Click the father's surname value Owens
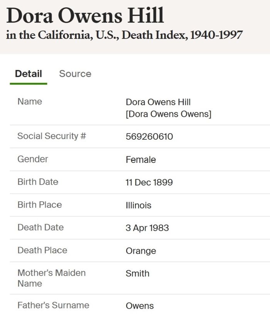This screenshot has width=270, height=318. [x=140, y=306]
